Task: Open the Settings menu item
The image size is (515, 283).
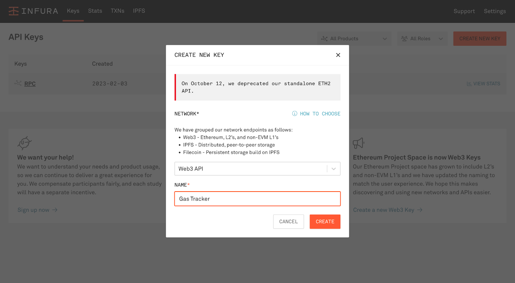Action: (x=495, y=11)
